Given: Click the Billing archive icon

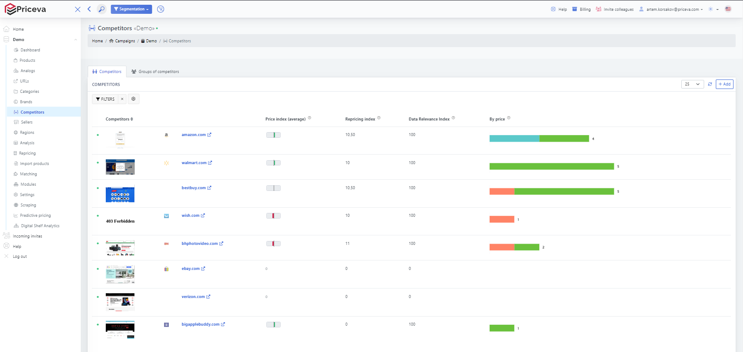Looking at the screenshot, I should coord(575,9).
